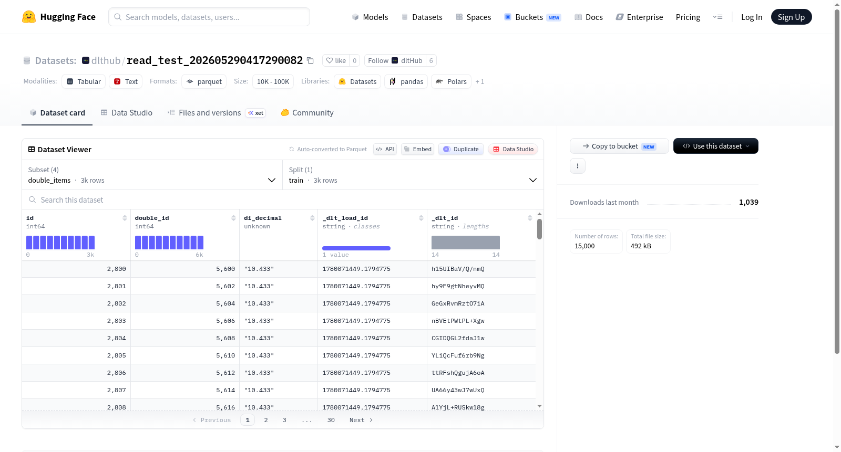Click the search magnifier icon in dataset search
Screen dimensions: 841x452
pos(33,199)
